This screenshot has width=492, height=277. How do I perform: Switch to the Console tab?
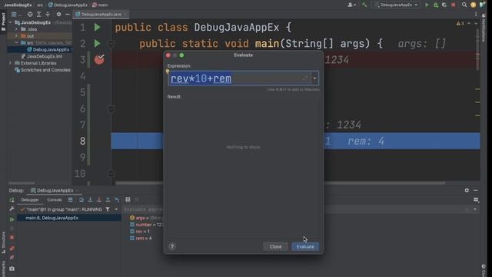pyautogui.click(x=54, y=200)
